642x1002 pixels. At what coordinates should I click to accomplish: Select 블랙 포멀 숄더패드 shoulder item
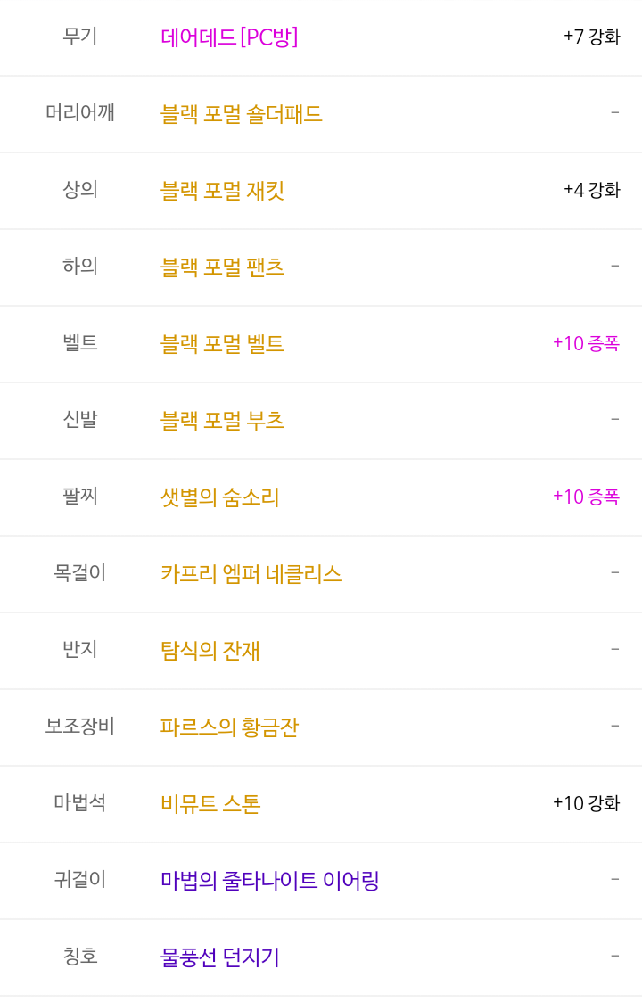click(x=241, y=114)
